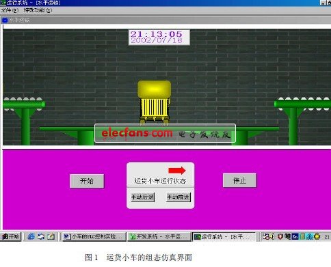The width and height of the screenshot is (331, 267).
Task: Open the 特殊功能 menu
Action: click(38, 10)
